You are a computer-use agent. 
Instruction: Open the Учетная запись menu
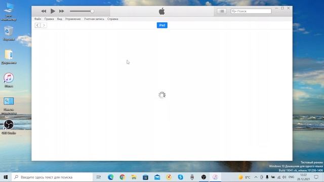94,19
